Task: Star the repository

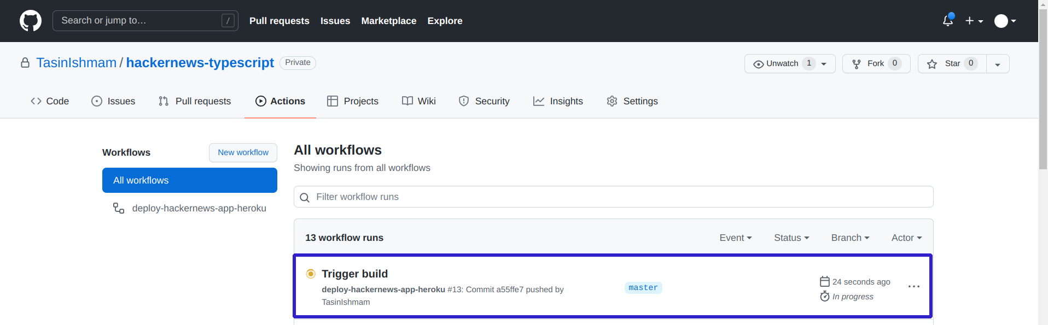Action: [x=952, y=63]
